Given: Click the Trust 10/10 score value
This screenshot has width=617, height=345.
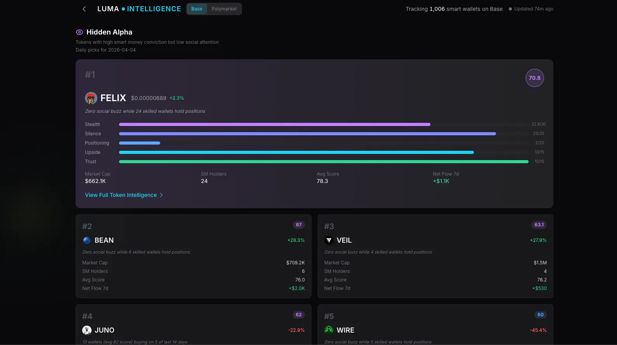Looking at the screenshot, I should click(x=539, y=162).
